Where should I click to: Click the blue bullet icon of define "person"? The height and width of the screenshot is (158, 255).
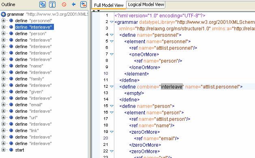pyautogui.click(x=11, y=34)
